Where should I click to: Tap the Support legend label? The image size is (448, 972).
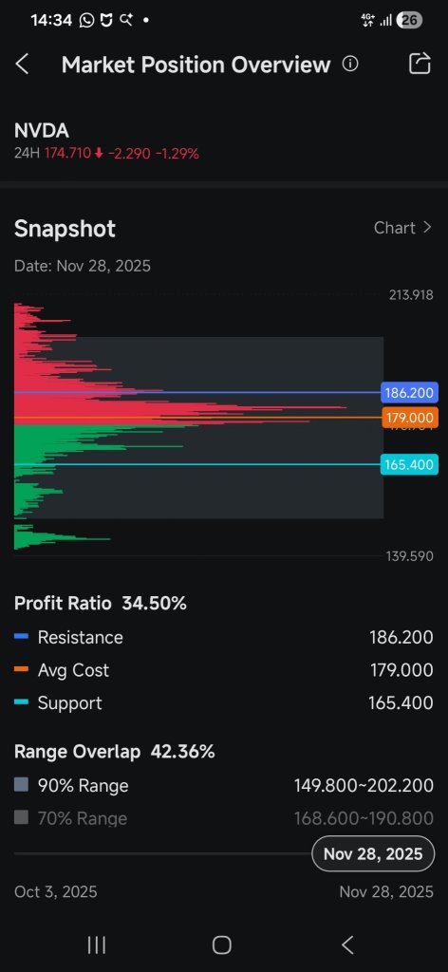pos(70,703)
